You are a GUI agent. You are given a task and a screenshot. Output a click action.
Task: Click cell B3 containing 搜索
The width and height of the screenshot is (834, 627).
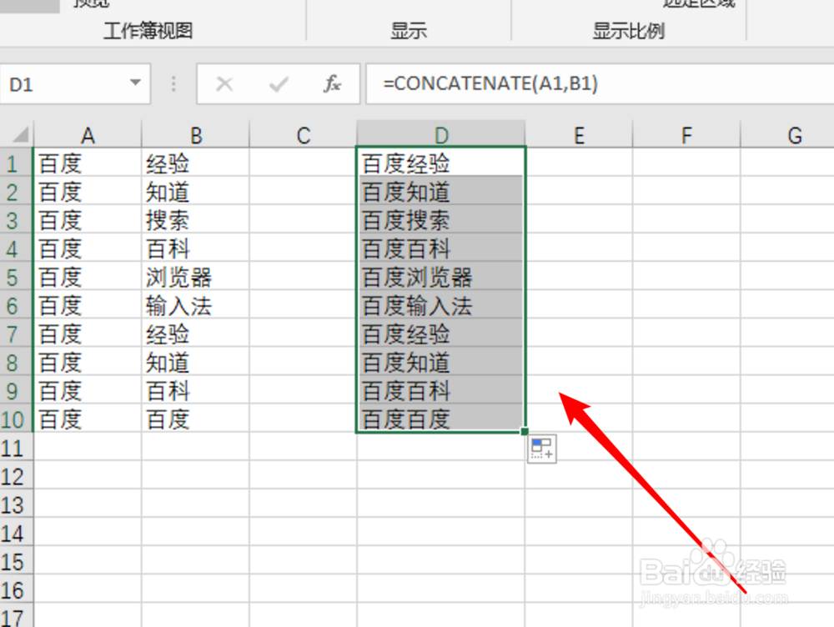coord(196,220)
